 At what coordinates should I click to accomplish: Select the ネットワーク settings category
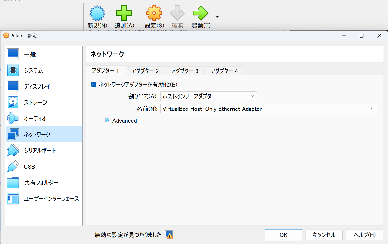tap(44, 134)
